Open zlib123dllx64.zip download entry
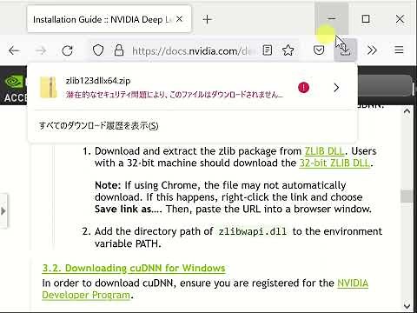Image resolution: width=417 pixels, height=313 pixels. tap(192, 87)
